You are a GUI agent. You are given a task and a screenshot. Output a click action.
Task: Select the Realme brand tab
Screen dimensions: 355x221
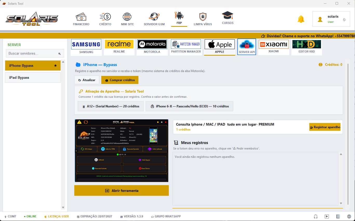pyautogui.click(x=119, y=47)
